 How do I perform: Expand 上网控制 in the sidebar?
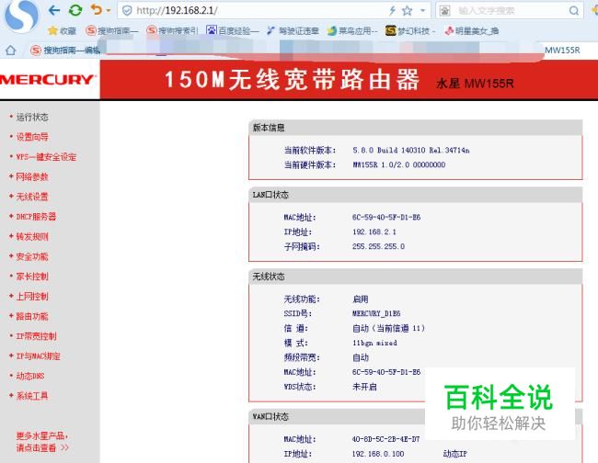pyautogui.click(x=32, y=296)
